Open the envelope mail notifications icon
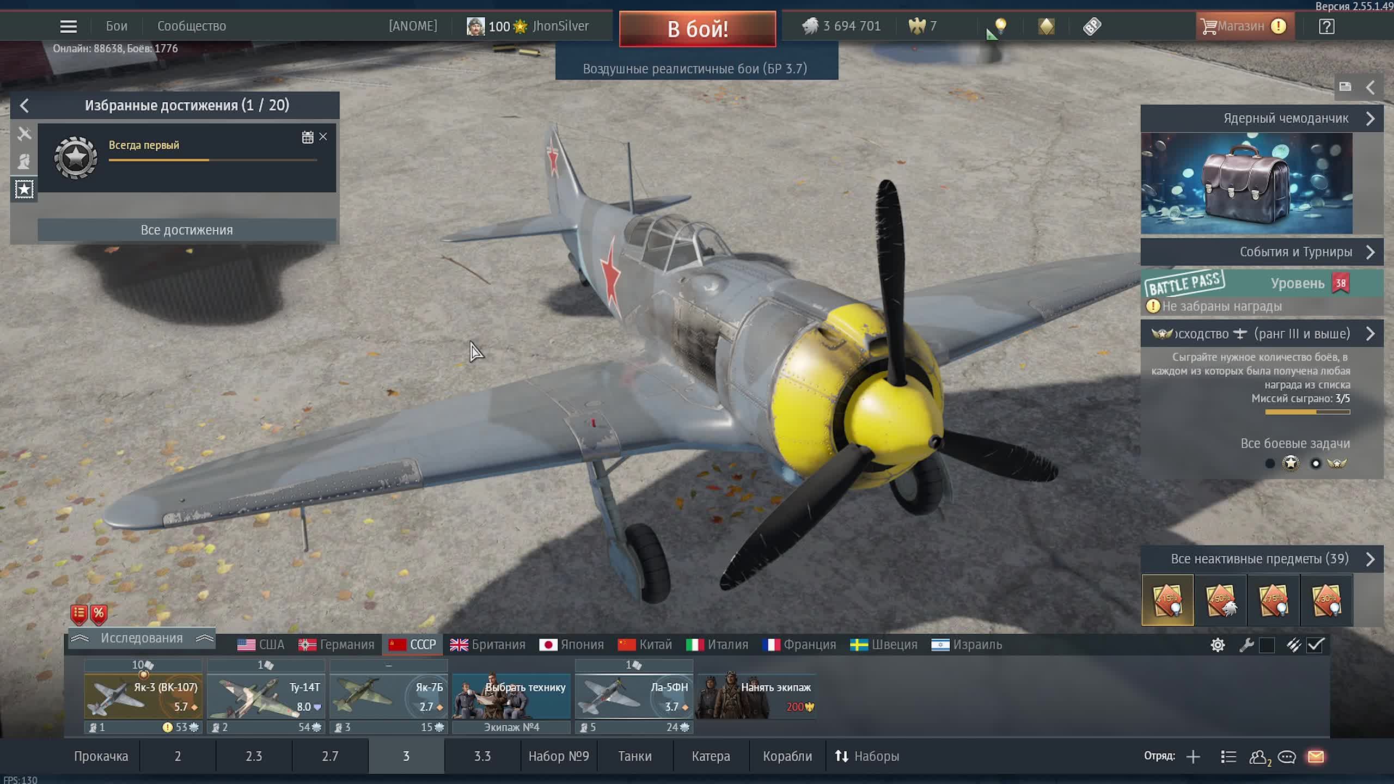The image size is (1394, 784). [1316, 757]
